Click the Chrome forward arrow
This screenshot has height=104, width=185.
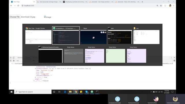click(x=15, y=5)
